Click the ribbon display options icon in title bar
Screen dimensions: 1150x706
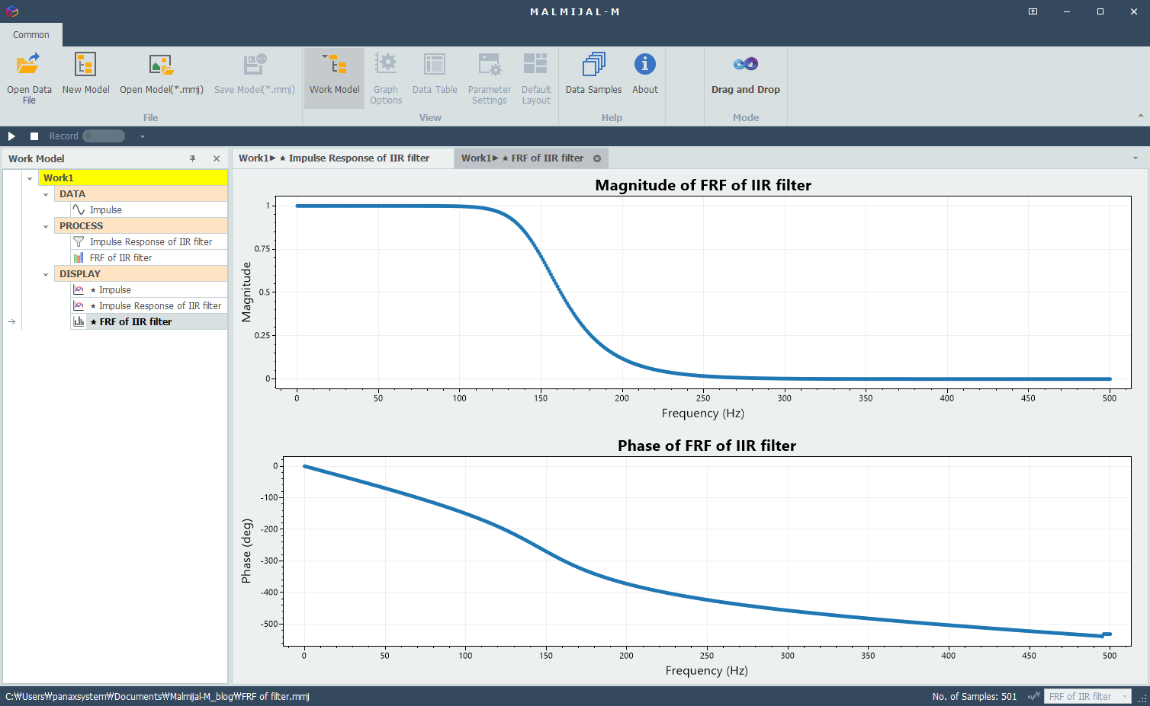click(x=1033, y=11)
